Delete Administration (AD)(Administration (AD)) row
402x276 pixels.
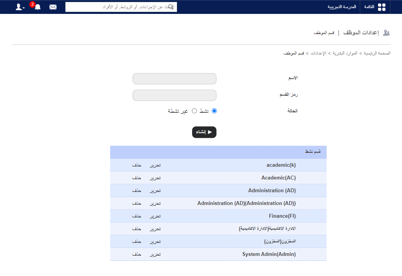pos(137,203)
